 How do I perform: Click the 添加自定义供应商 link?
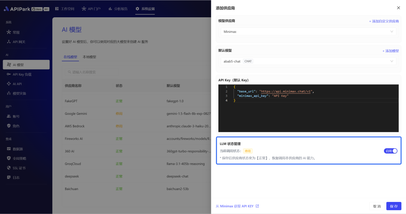coord(384,21)
